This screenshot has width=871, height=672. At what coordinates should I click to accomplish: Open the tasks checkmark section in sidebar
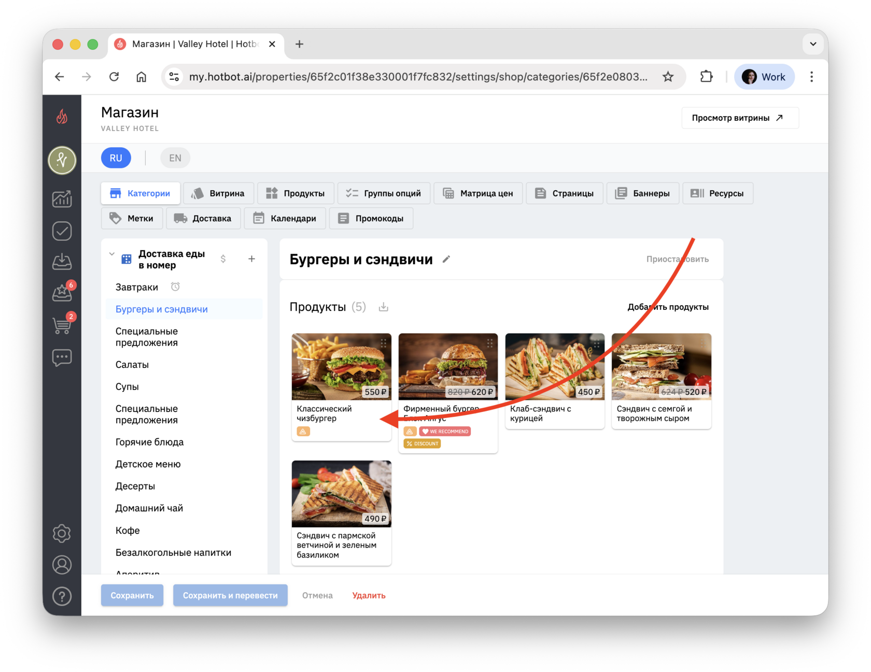pyautogui.click(x=62, y=231)
